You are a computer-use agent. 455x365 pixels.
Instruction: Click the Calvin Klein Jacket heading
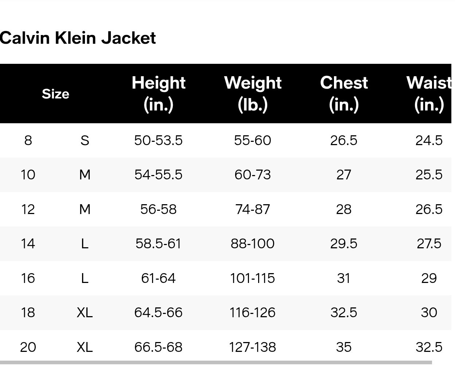click(x=78, y=38)
